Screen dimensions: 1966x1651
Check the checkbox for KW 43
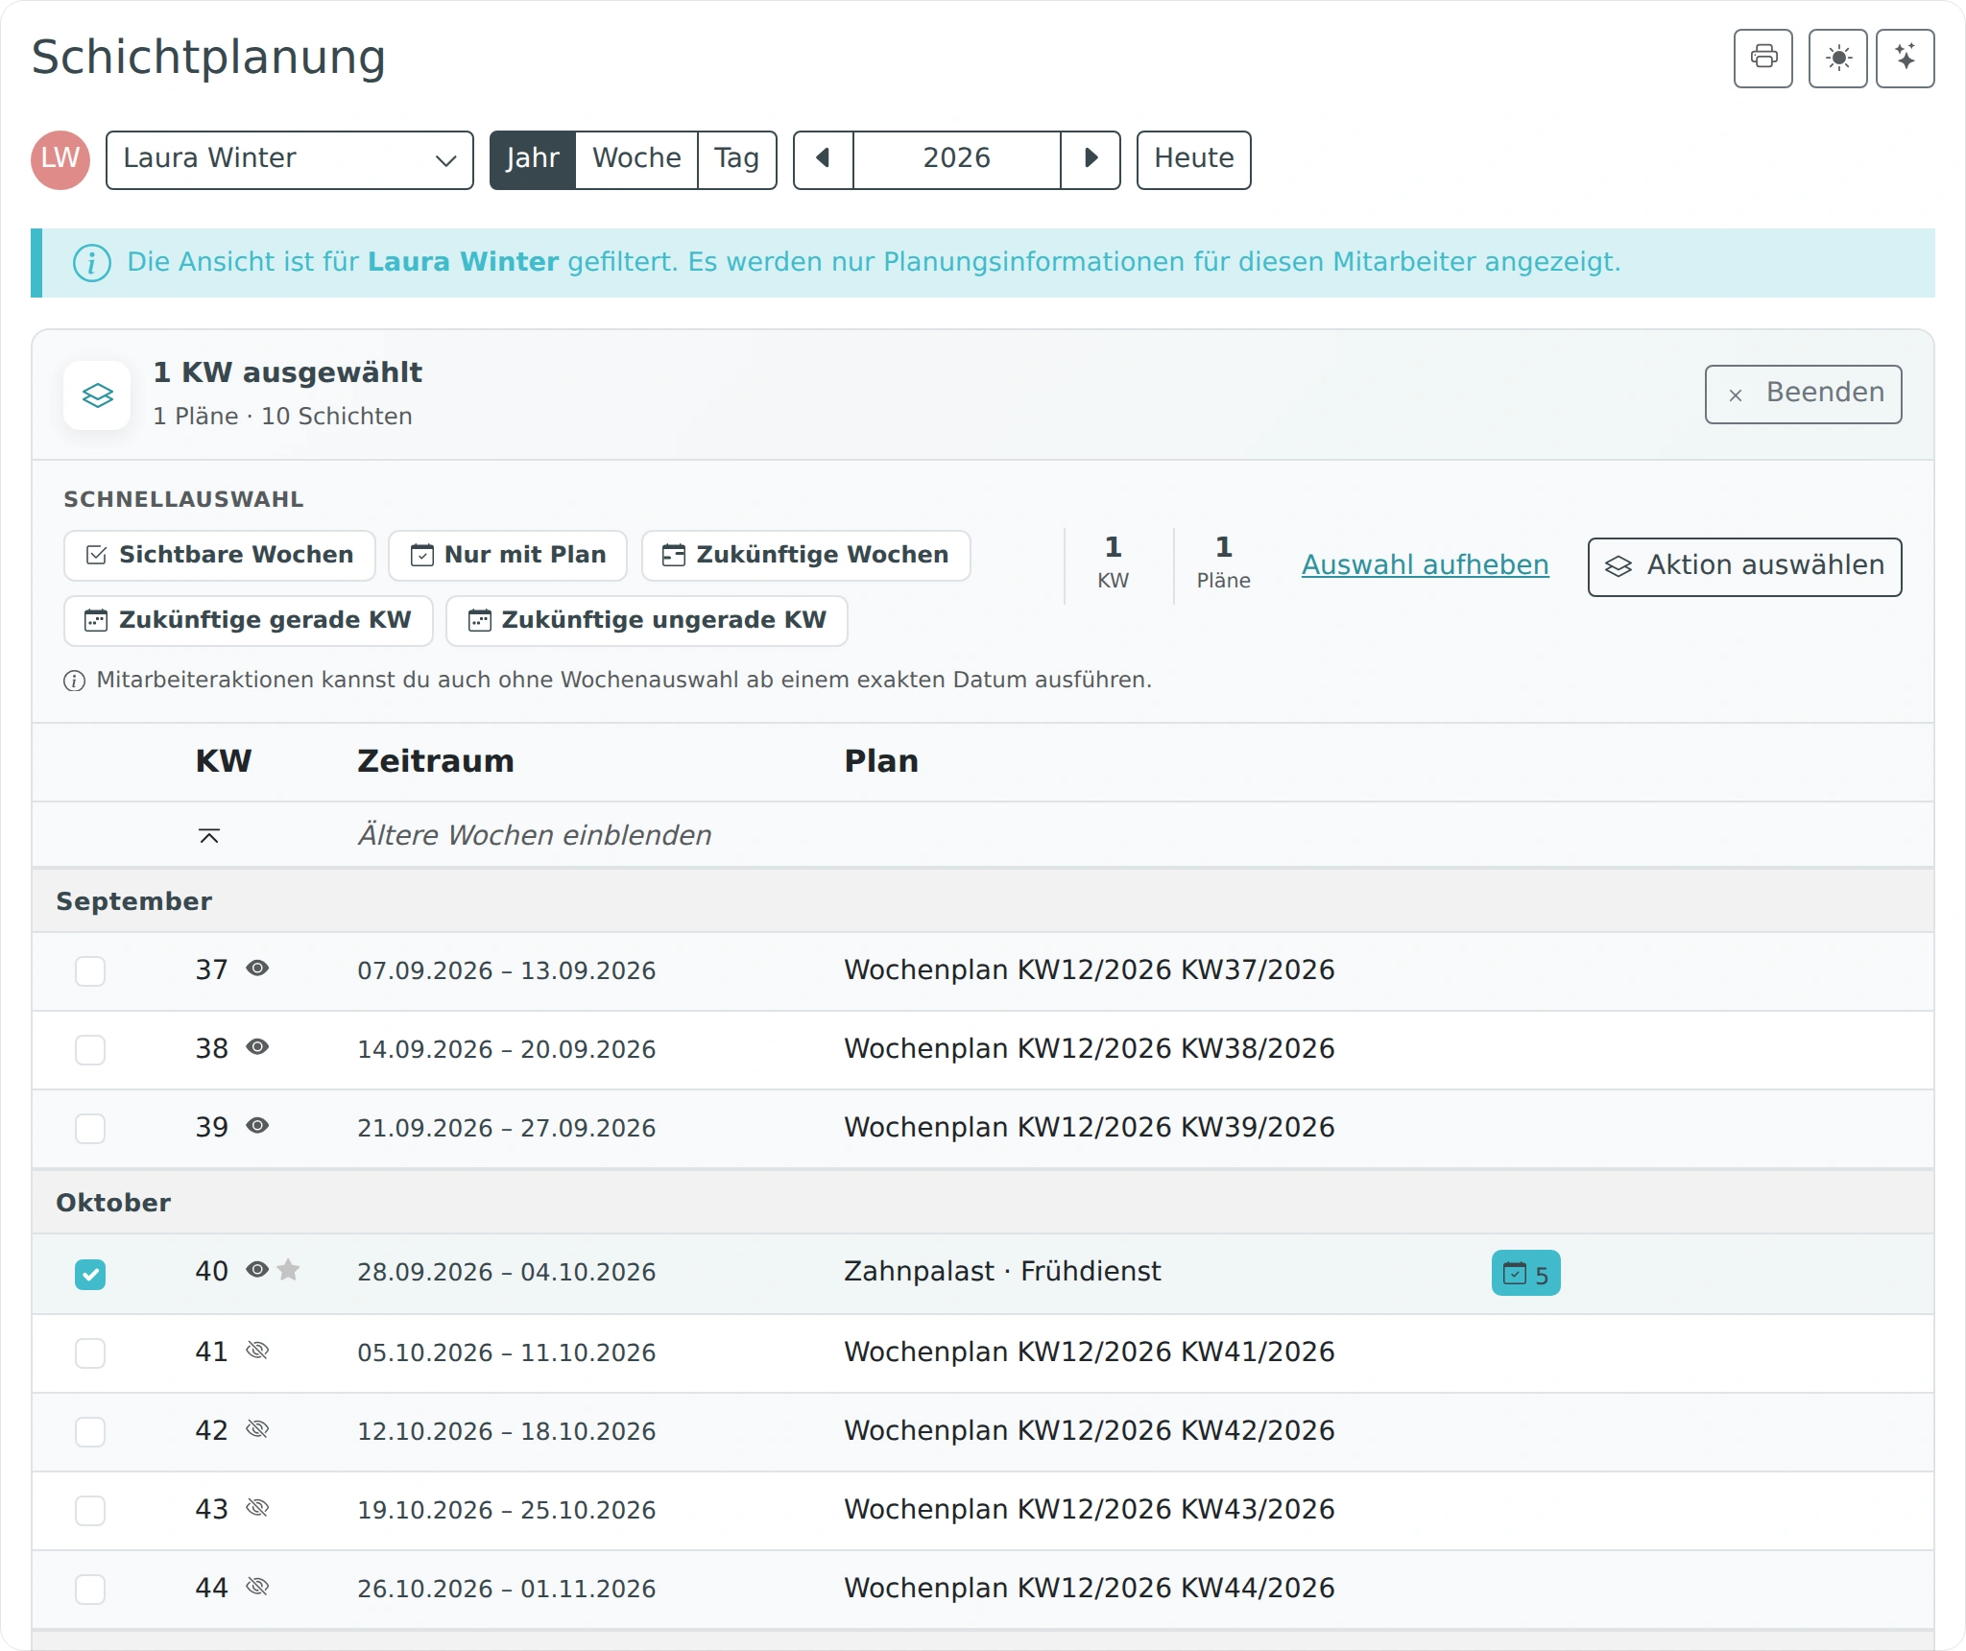(90, 1510)
